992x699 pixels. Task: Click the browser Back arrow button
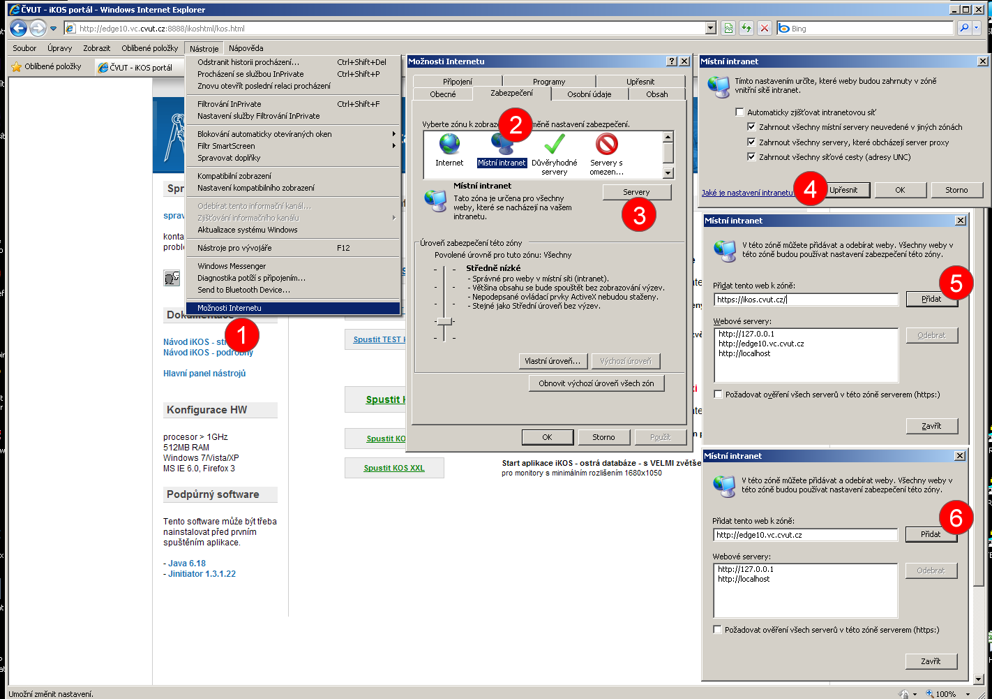click(19, 28)
